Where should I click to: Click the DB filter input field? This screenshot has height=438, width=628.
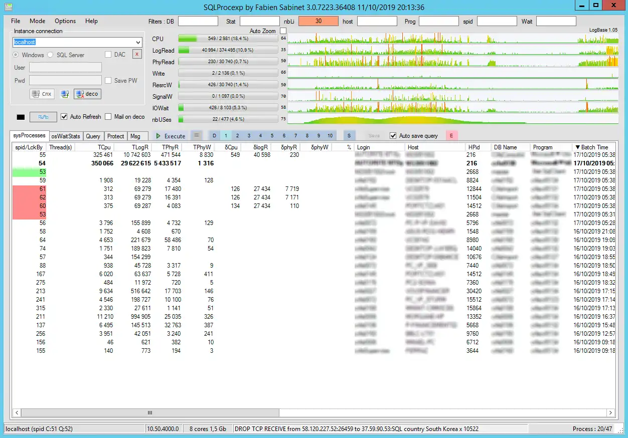(198, 21)
